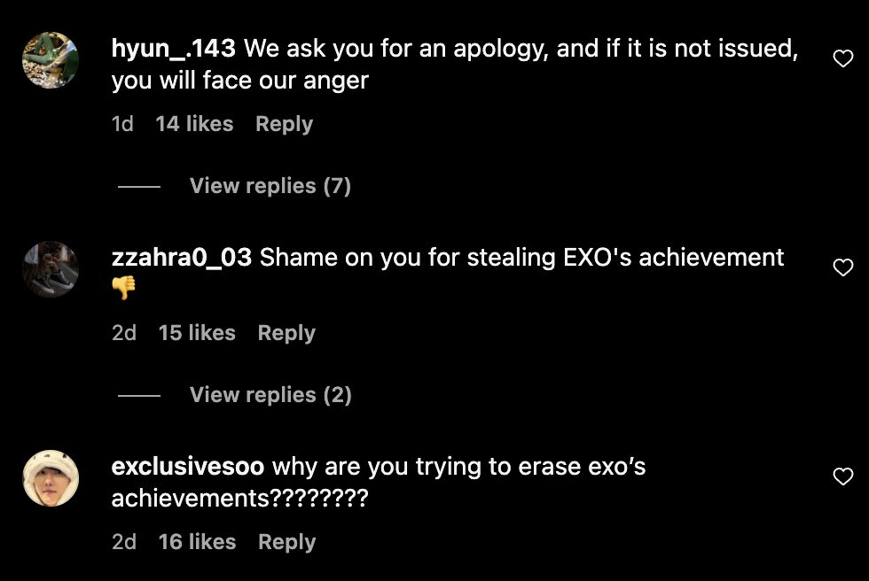View the 15 likes list
This screenshot has height=581, width=869.
tap(197, 333)
